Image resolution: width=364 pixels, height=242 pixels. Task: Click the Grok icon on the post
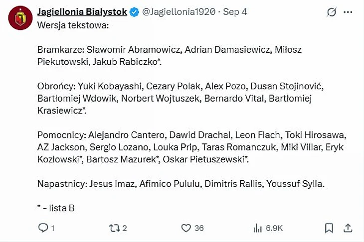[331, 12]
